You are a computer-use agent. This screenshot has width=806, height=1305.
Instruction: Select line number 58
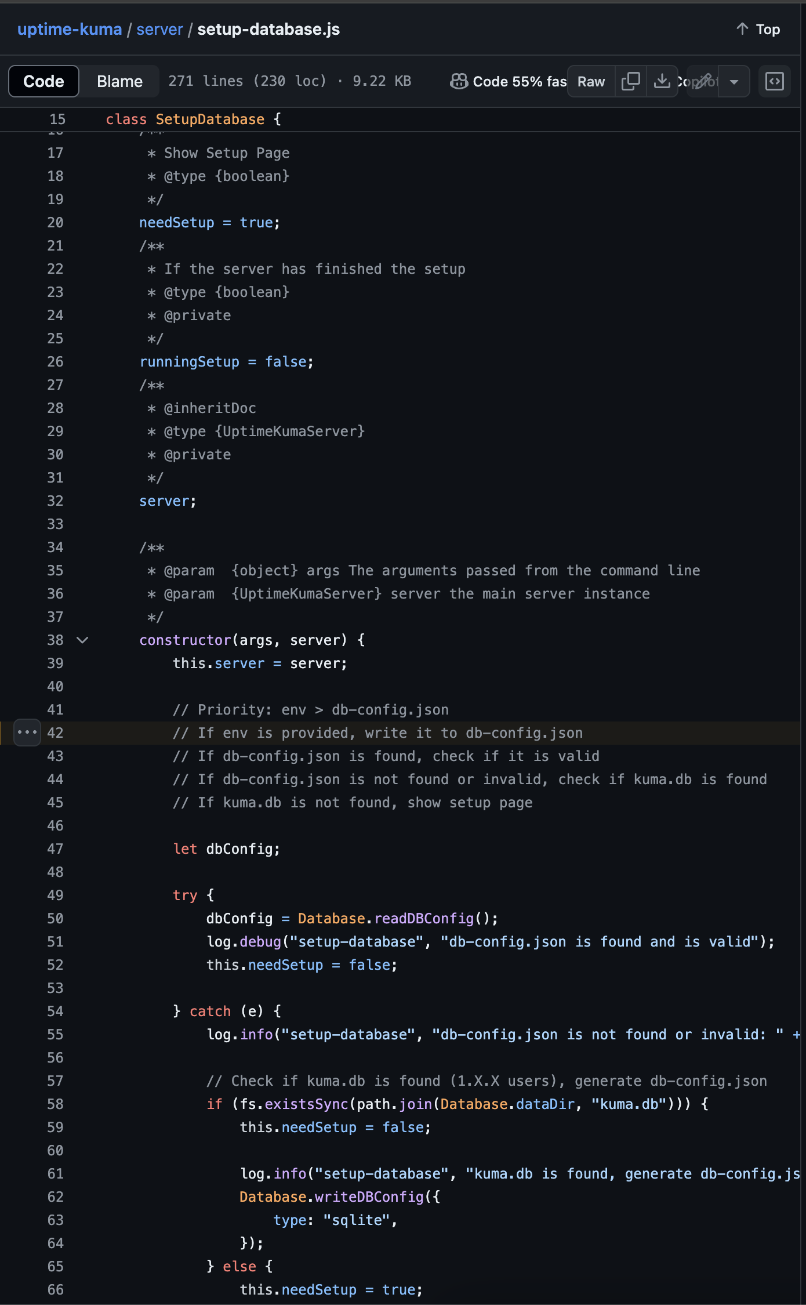pos(55,1104)
